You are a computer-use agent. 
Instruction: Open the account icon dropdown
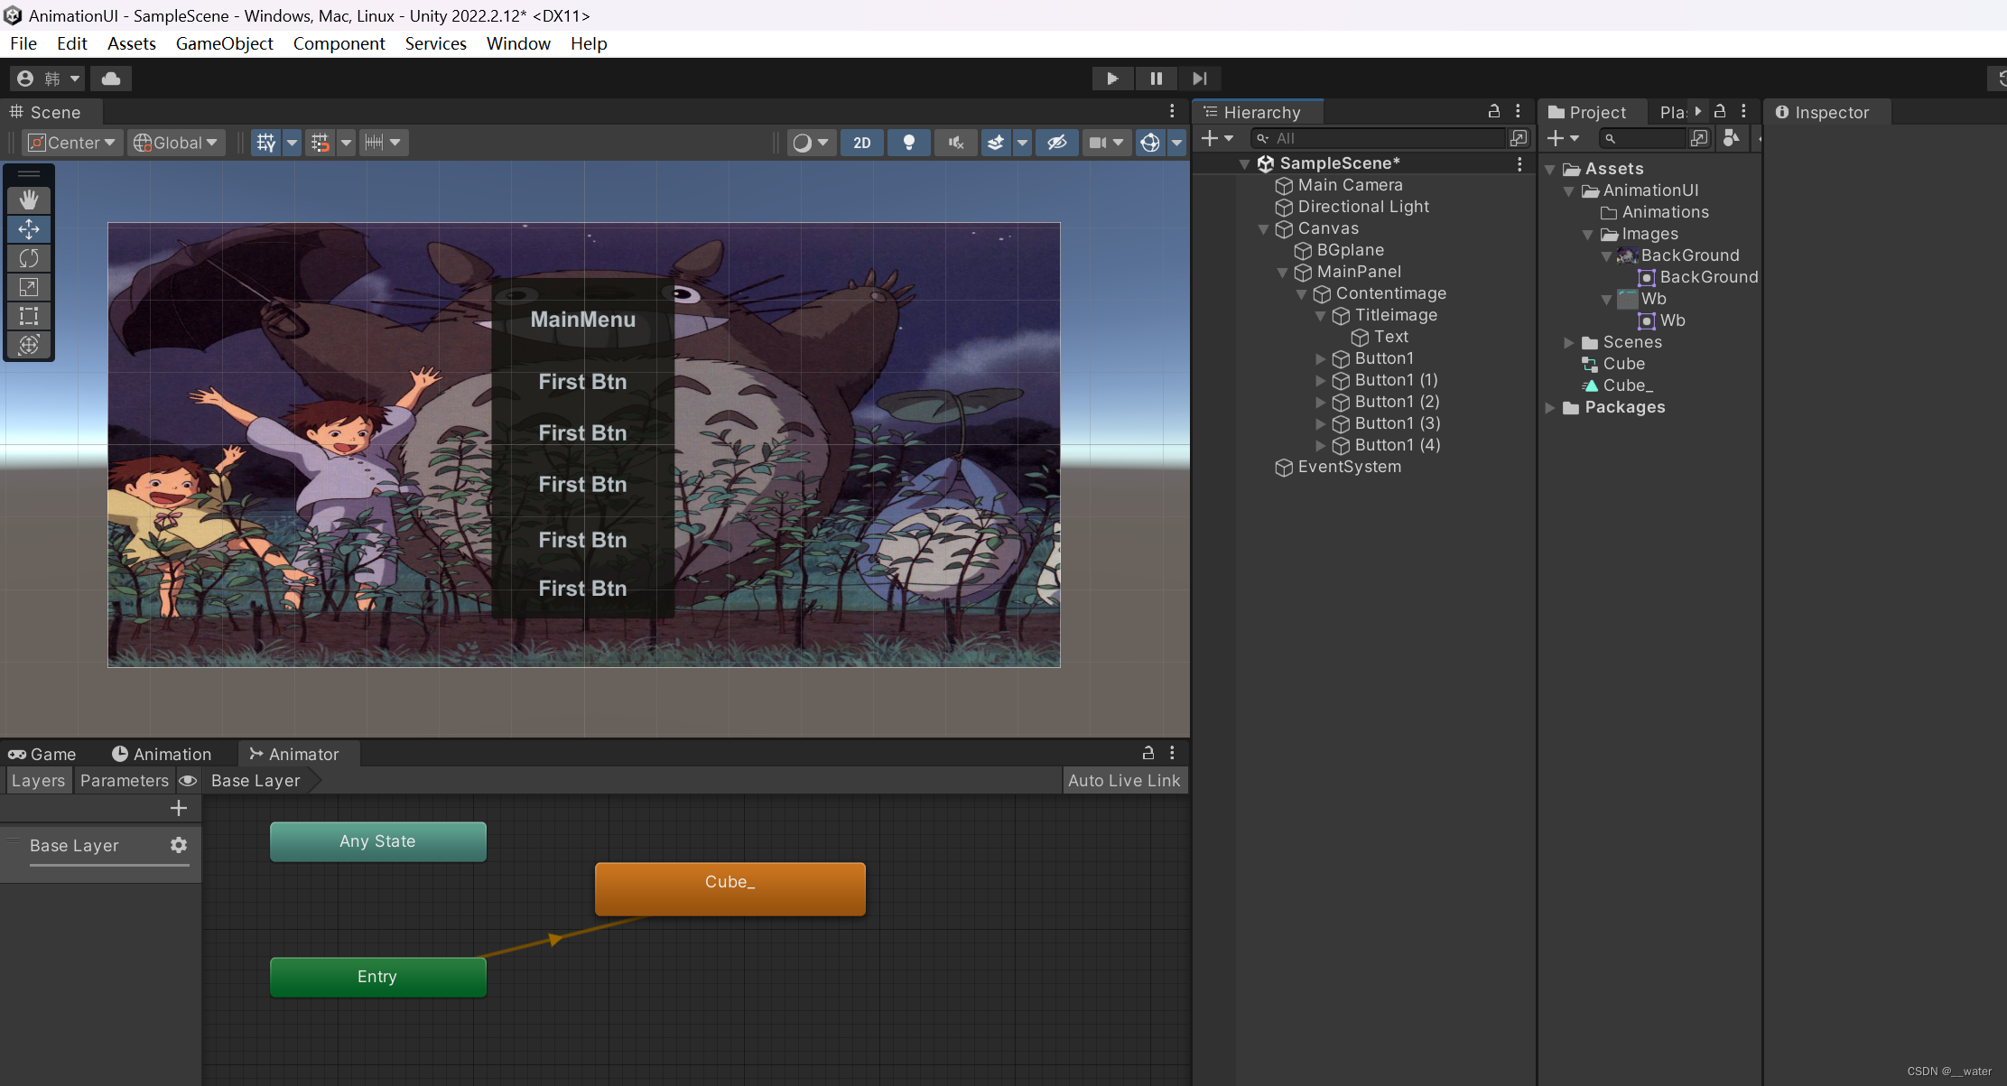[x=48, y=79]
